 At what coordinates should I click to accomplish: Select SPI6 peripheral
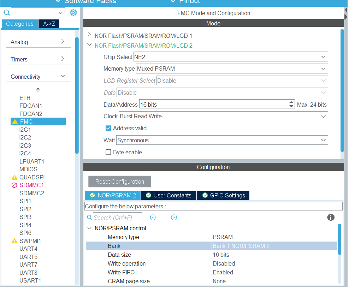point(25,233)
